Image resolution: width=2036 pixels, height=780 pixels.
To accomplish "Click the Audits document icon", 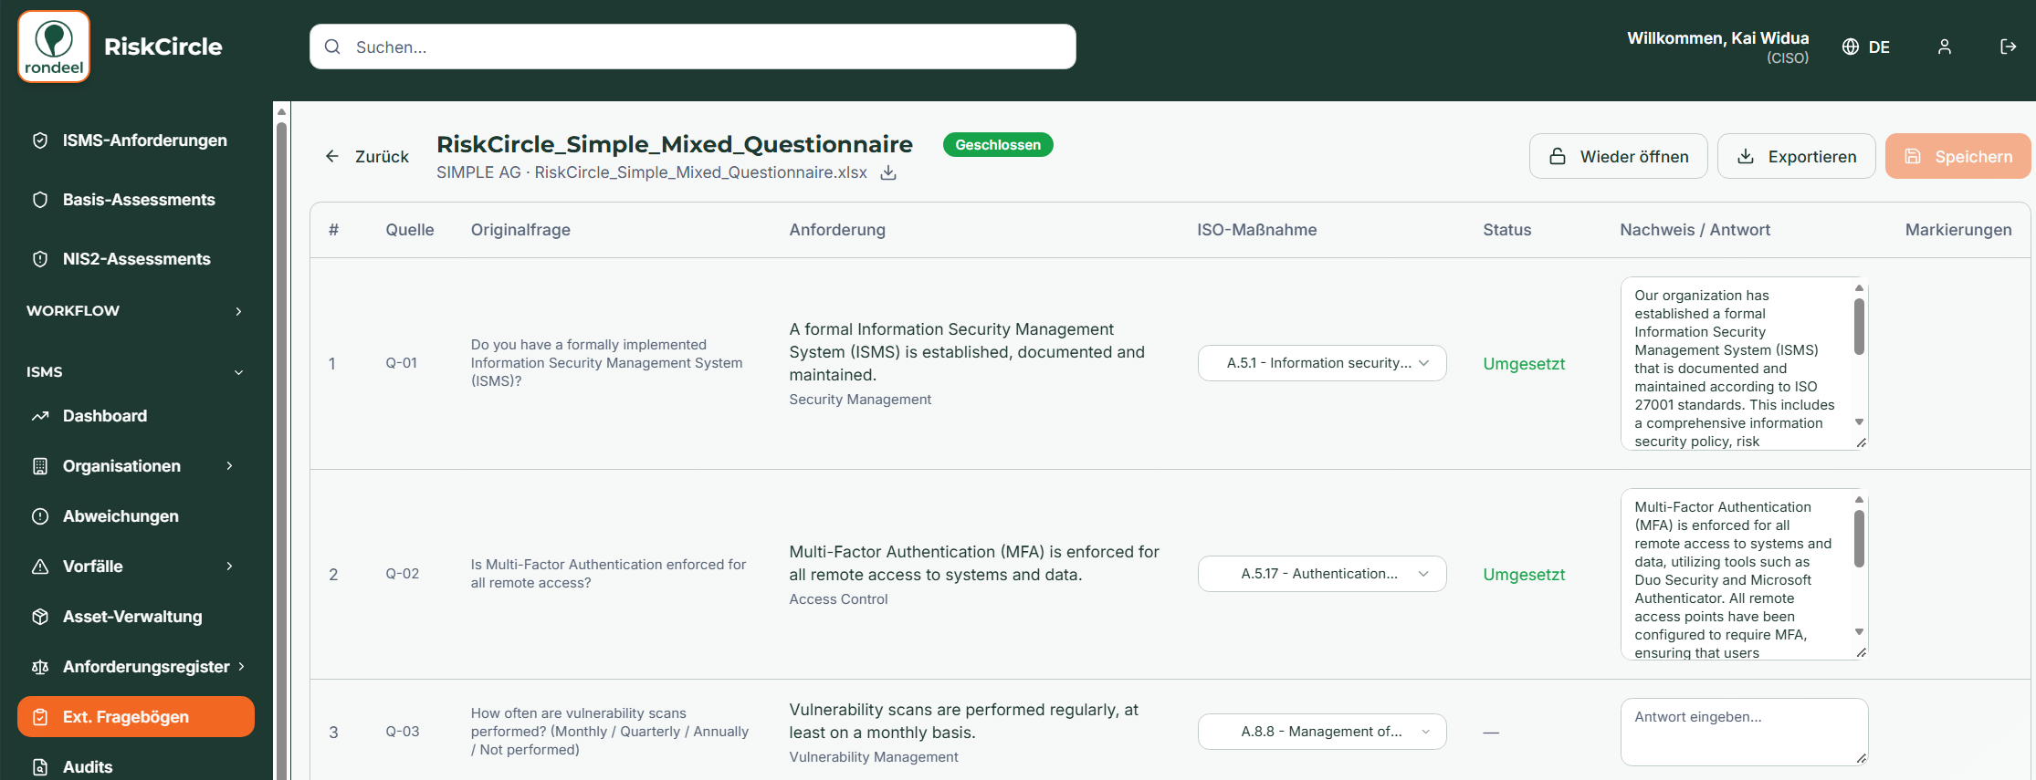I will click(40, 767).
